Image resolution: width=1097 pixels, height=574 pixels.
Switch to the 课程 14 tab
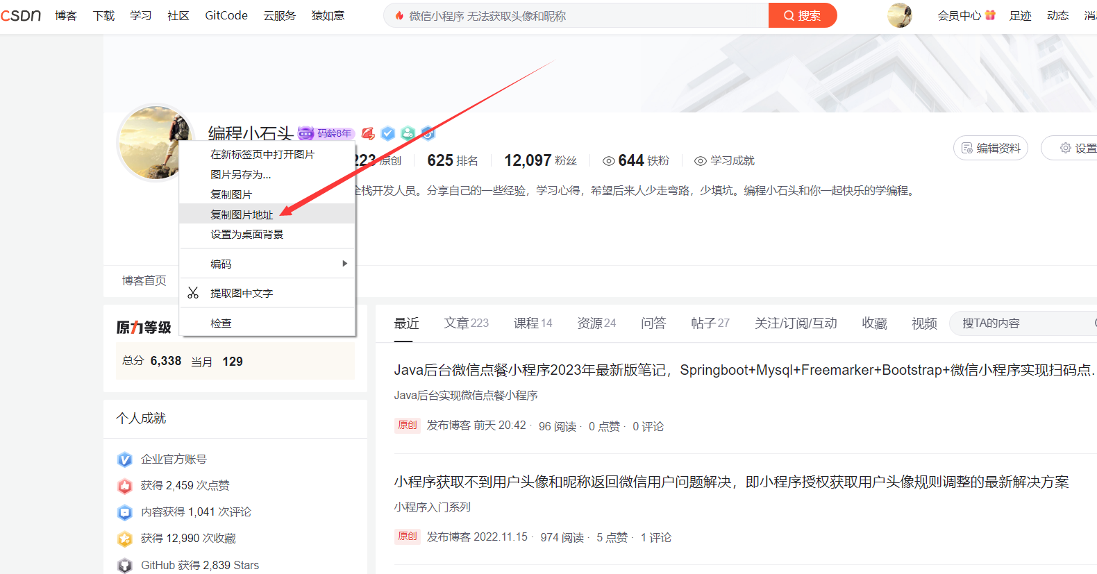click(x=533, y=323)
